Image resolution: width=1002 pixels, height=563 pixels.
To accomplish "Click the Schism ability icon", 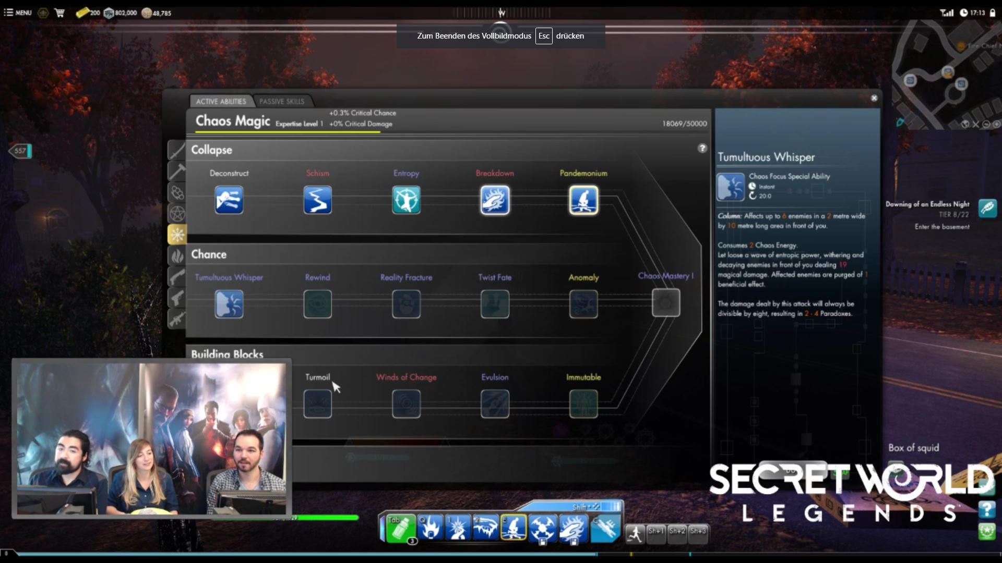I will pyautogui.click(x=317, y=200).
